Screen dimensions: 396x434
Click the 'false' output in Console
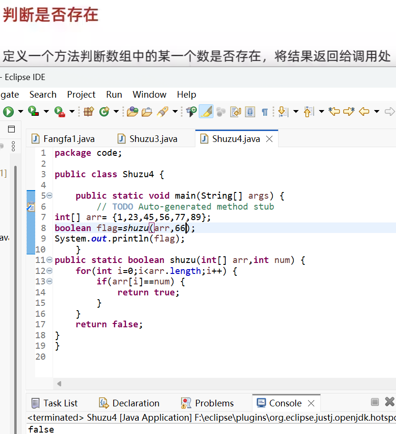(41, 429)
